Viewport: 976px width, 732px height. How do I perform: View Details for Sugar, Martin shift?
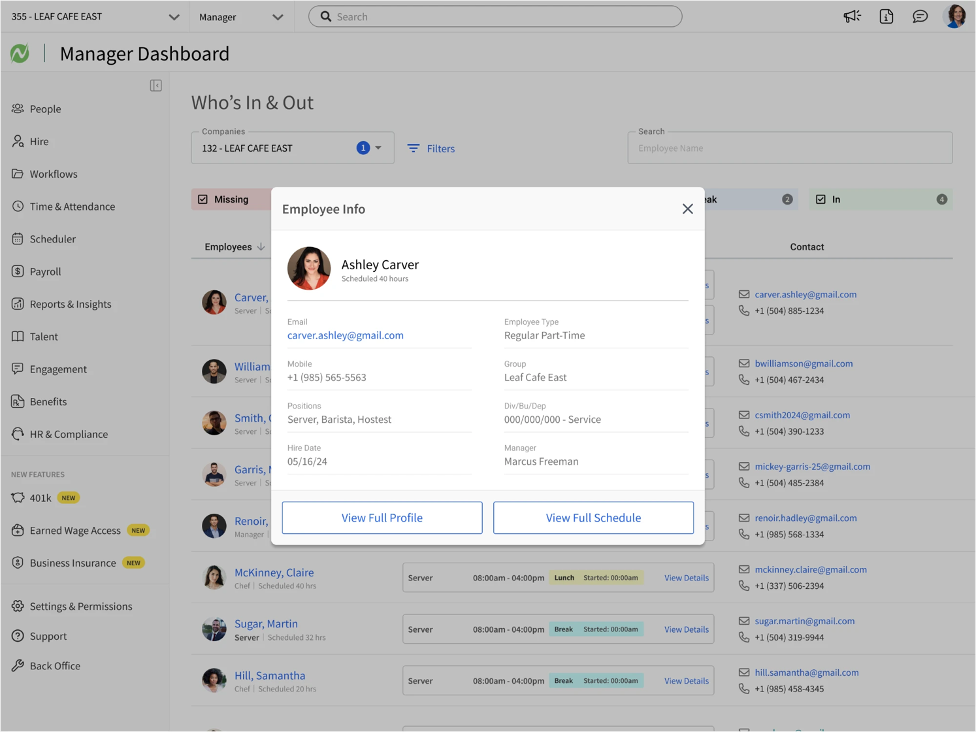click(687, 629)
